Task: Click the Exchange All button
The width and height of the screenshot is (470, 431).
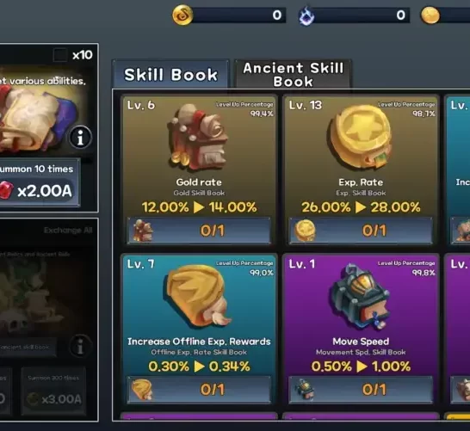Action: (68, 230)
